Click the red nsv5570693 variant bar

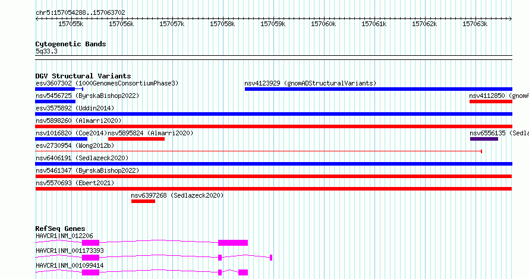(x=273, y=189)
